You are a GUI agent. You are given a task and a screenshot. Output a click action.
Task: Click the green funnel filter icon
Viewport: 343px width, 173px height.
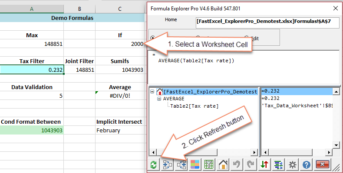coord(209,164)
